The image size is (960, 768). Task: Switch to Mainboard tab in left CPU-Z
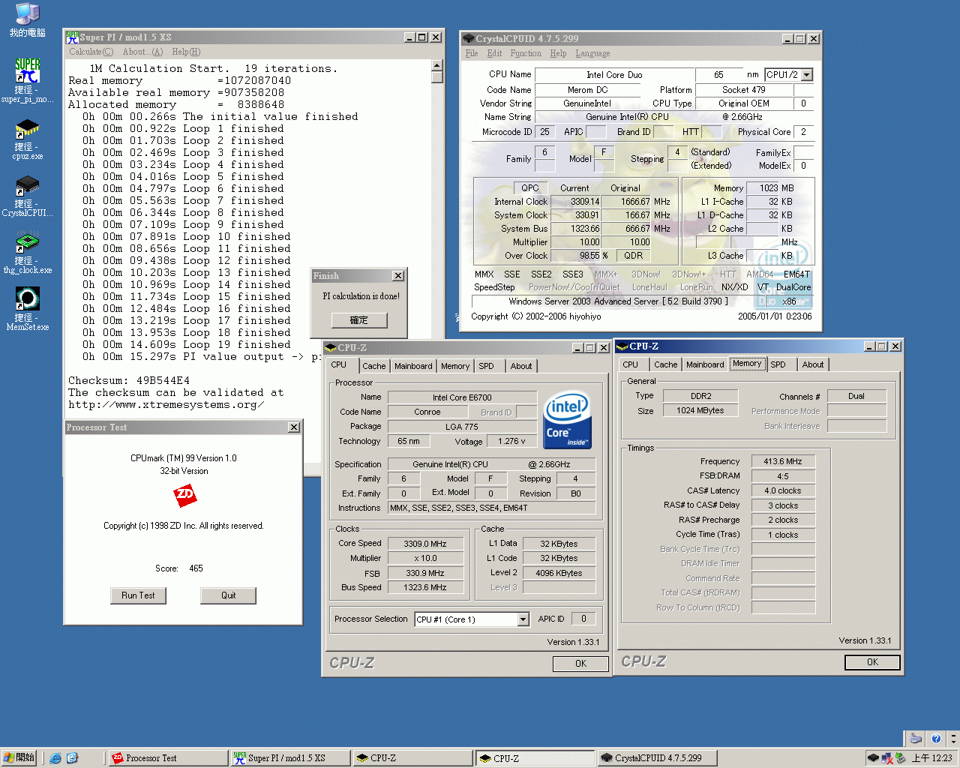click(413, 366)
